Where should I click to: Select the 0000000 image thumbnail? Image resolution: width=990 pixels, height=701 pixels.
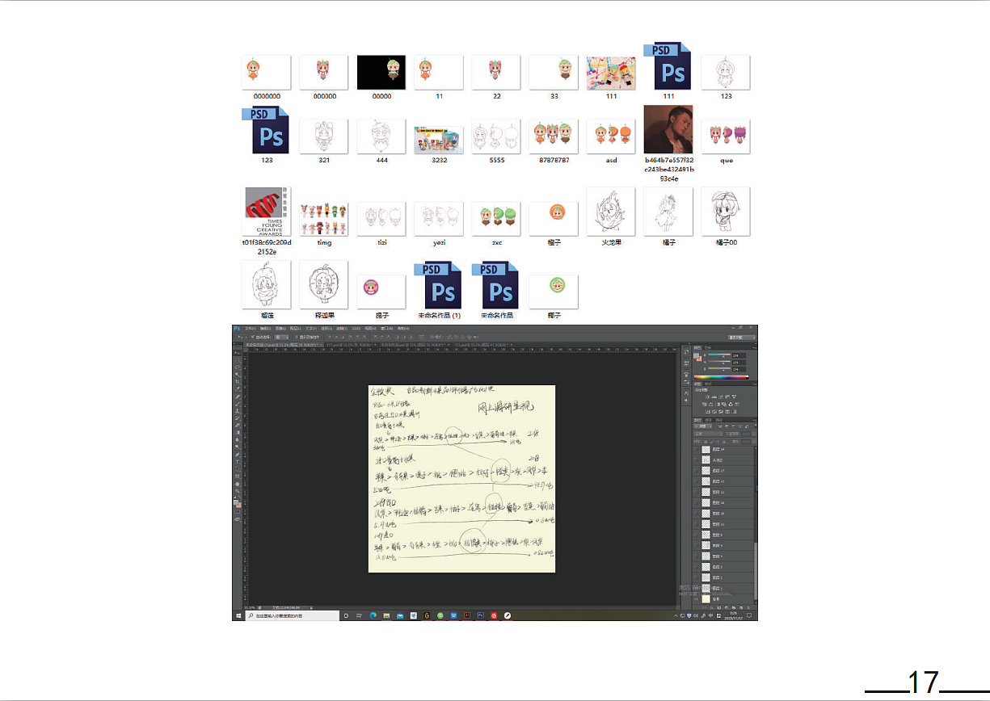pyautogui.click(x=266, y=73)
